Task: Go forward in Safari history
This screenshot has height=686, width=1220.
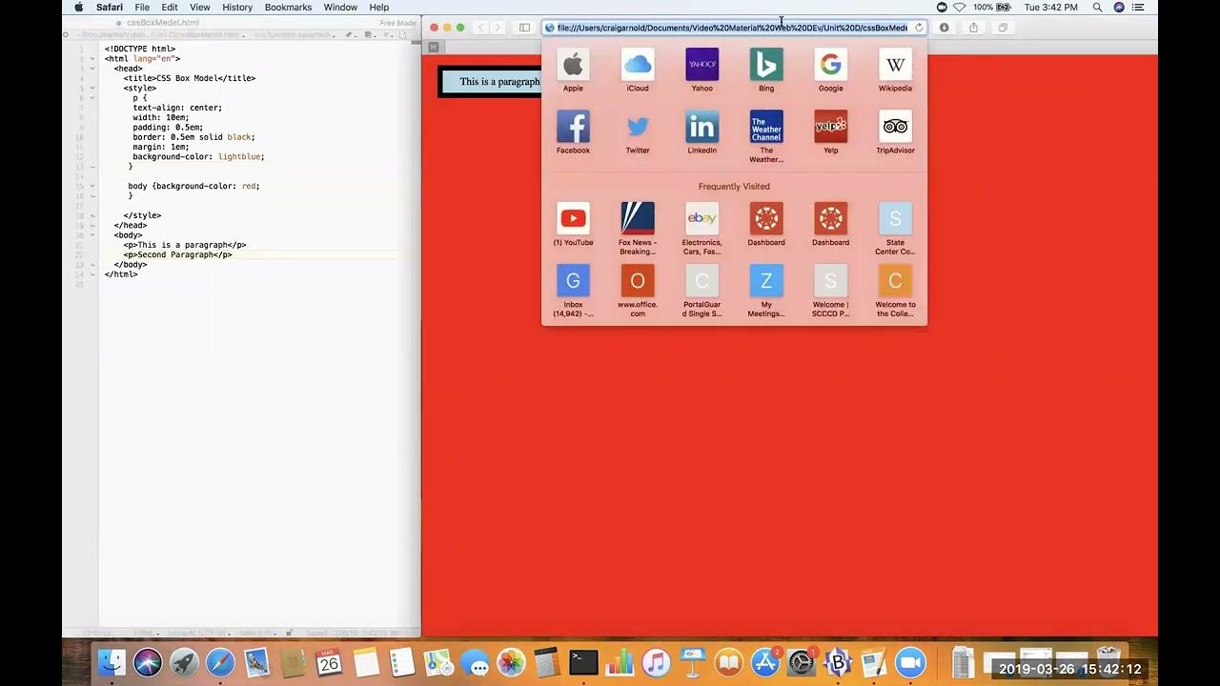Action: coord(498,28)
